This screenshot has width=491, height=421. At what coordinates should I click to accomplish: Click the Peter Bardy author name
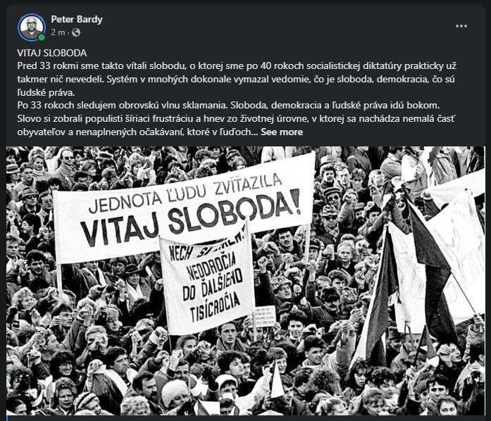pyautogui.click(x=77, y=20)
